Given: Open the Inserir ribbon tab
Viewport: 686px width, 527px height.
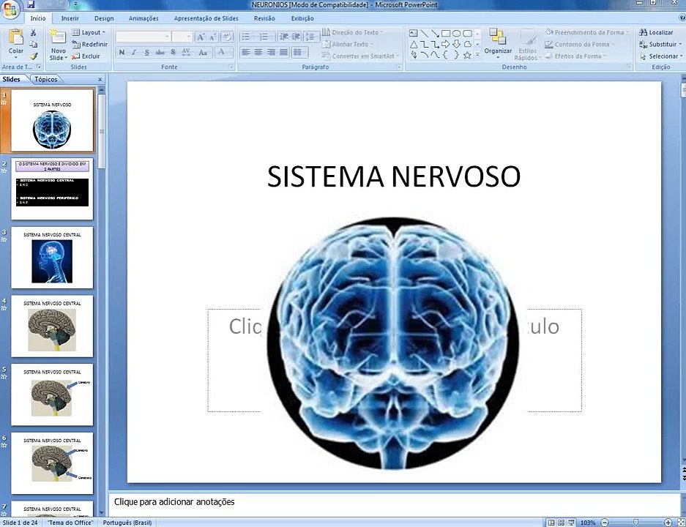Looking at the screenshot, I should [70, 18].
